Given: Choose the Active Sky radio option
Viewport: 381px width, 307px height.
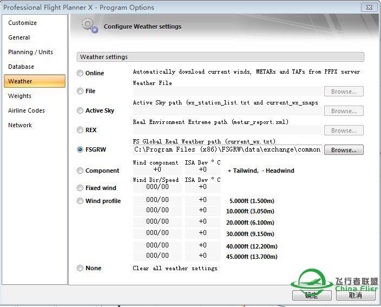Looking at the screenshot, I should pos(80,110).
